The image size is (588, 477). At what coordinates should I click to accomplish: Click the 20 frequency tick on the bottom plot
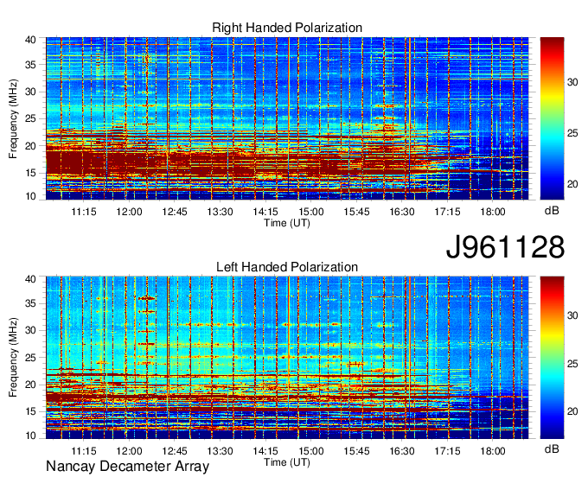coord(30,385)
